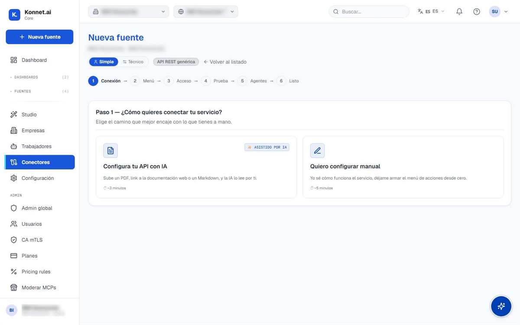Click the Planes card icon

14,256
